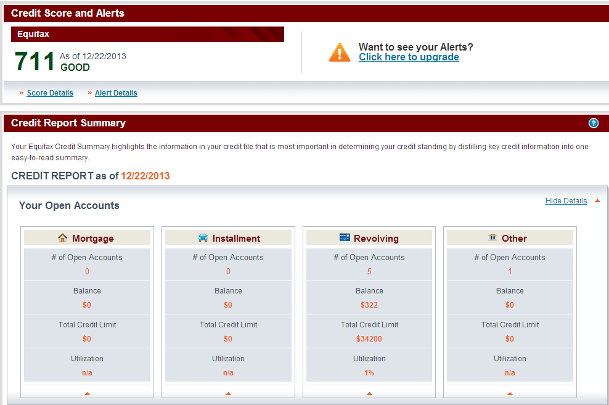
Task: Click here to upgrade link
Action: pos(409,57)
